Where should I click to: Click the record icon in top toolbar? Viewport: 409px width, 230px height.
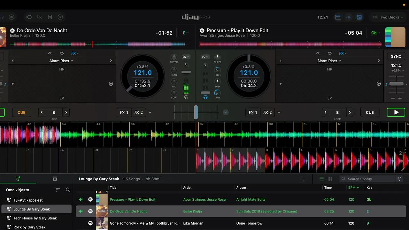[x=12, y=17]
